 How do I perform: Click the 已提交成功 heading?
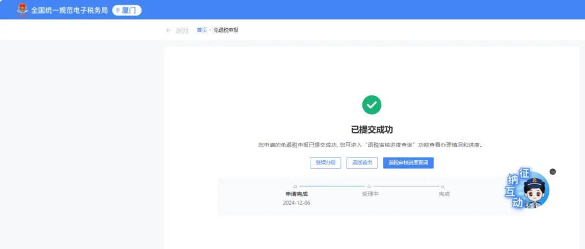click(372, 130)
